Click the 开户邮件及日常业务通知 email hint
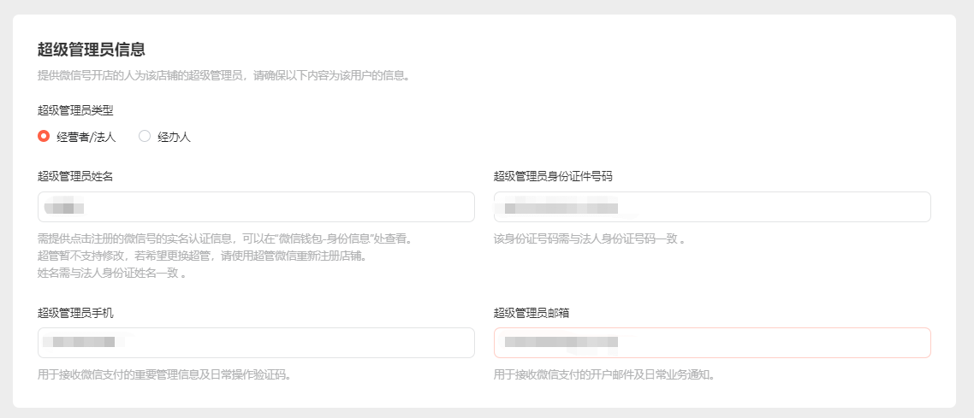 604,375
